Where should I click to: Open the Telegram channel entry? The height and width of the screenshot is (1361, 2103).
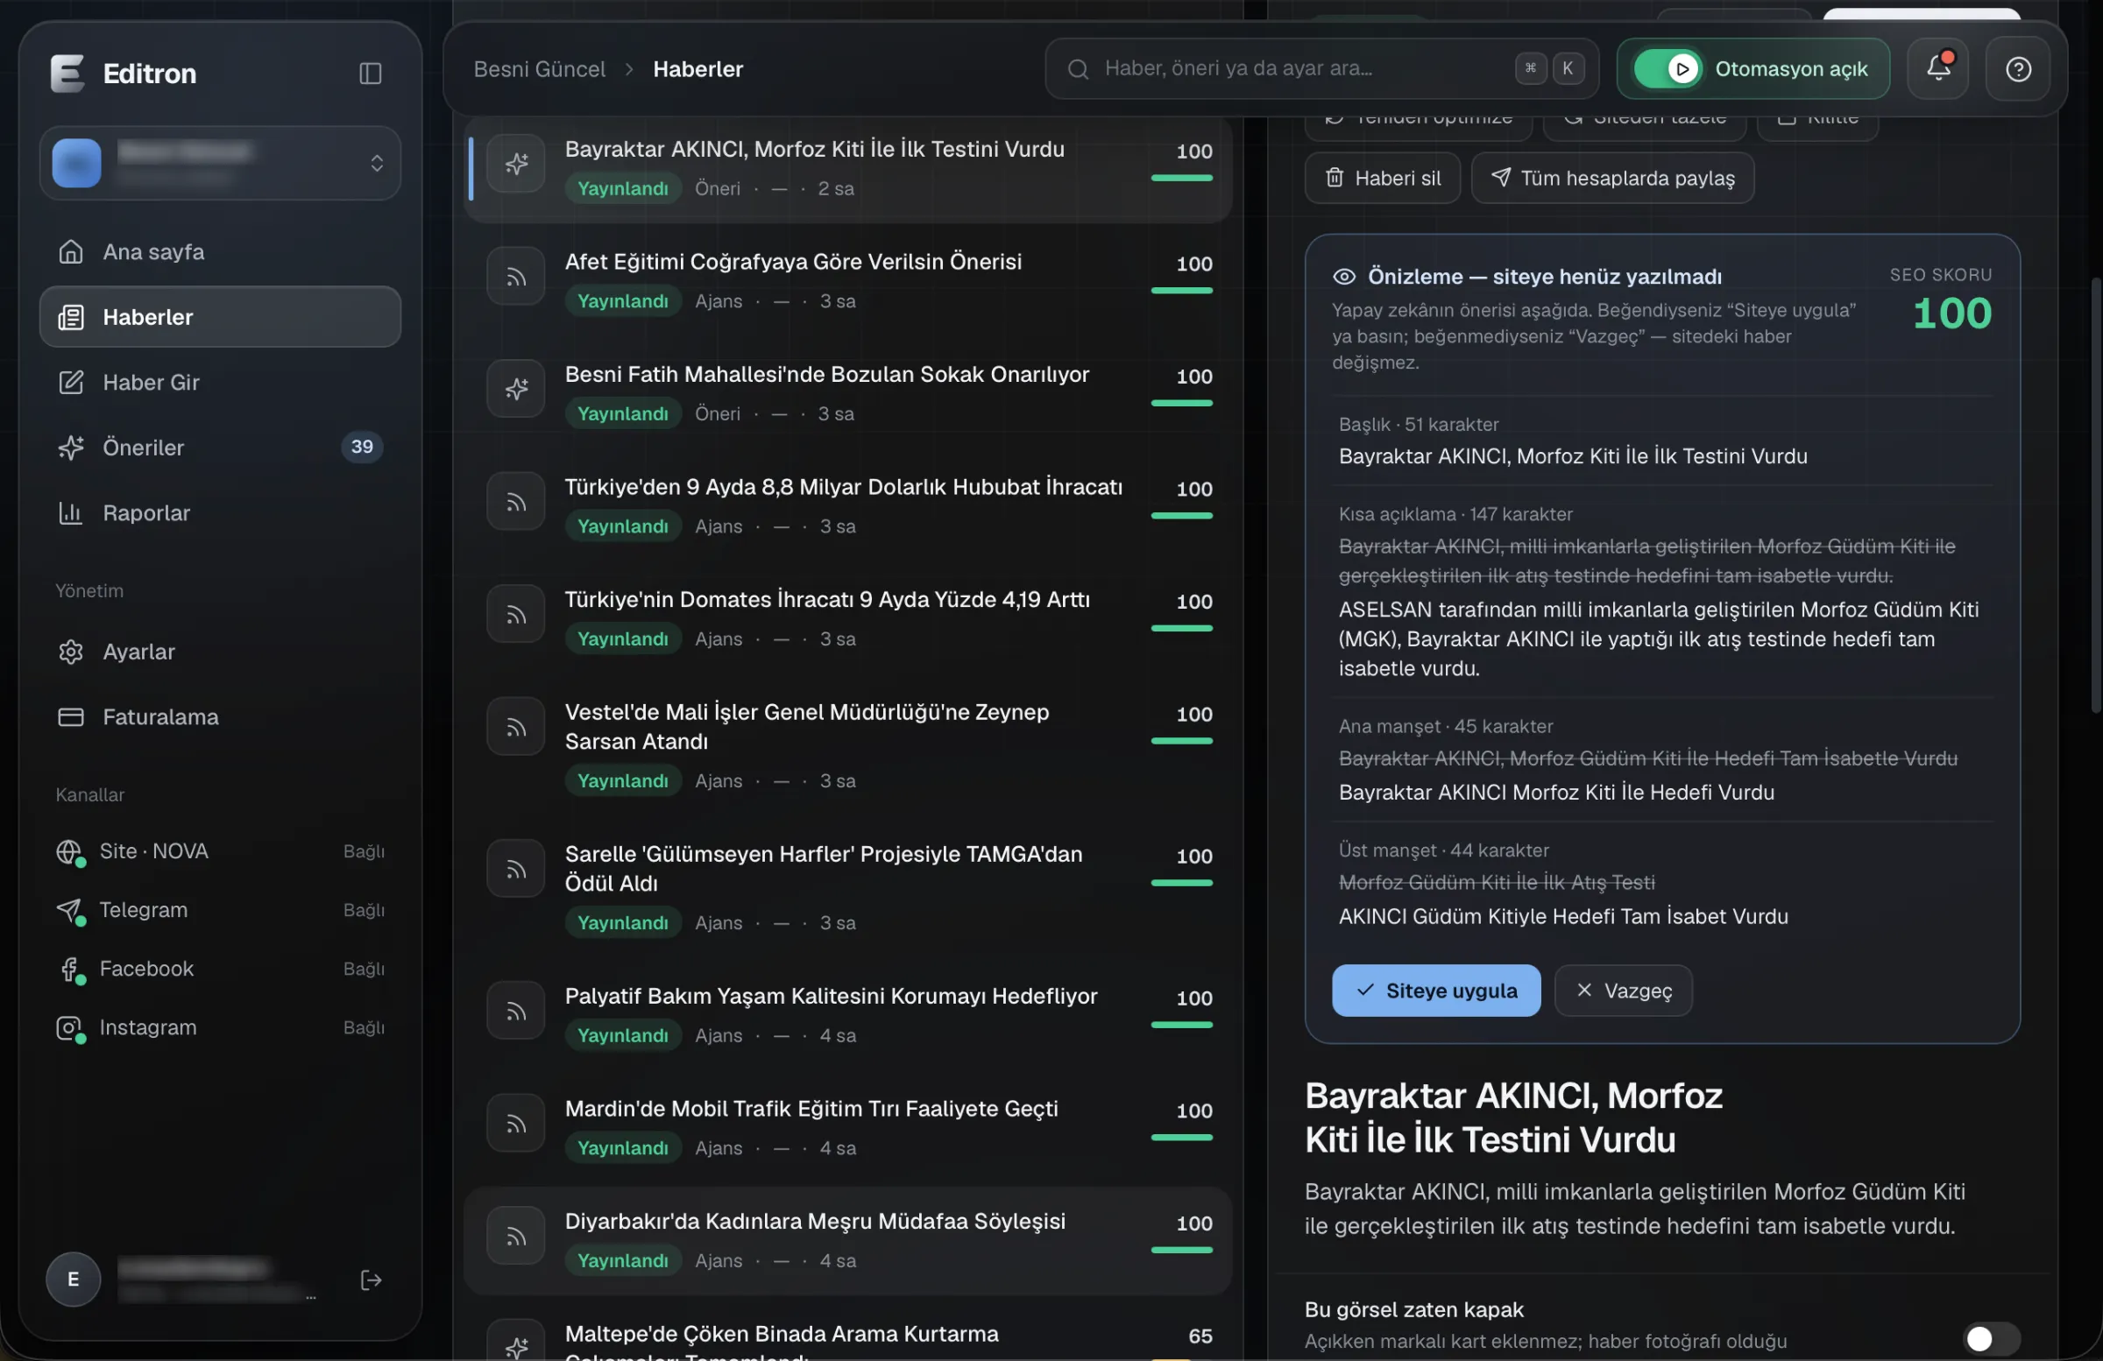click(x=220, y=910)
